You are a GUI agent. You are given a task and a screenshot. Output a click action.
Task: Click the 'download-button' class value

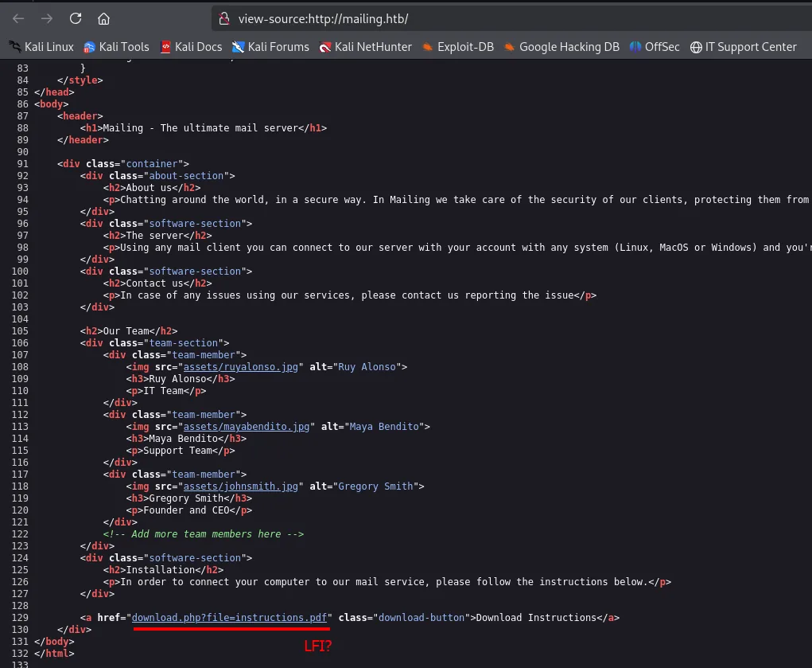(x=422, y=617)
